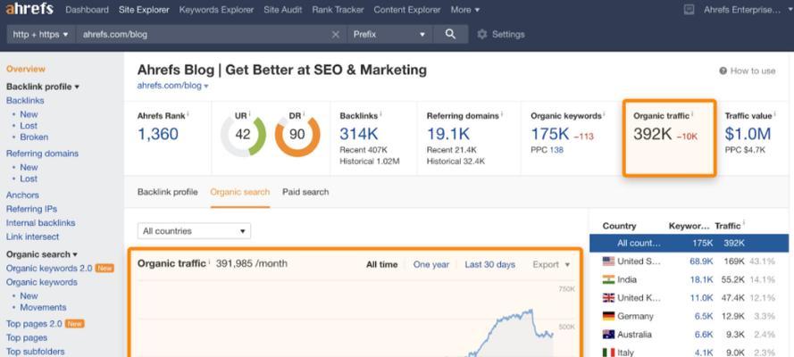Open the Overview sidebar link
The width and height of the screenshot is (794, 357).
26,69
